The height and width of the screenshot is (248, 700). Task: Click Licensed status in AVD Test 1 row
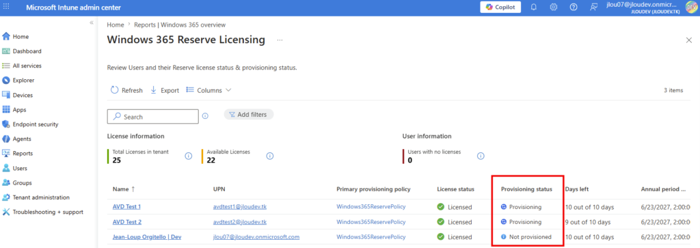(x=454, y=207)
